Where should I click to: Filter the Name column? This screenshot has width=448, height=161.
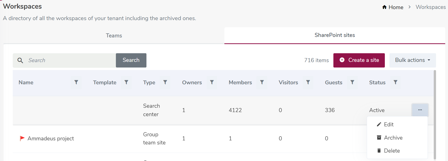[76, 83]
